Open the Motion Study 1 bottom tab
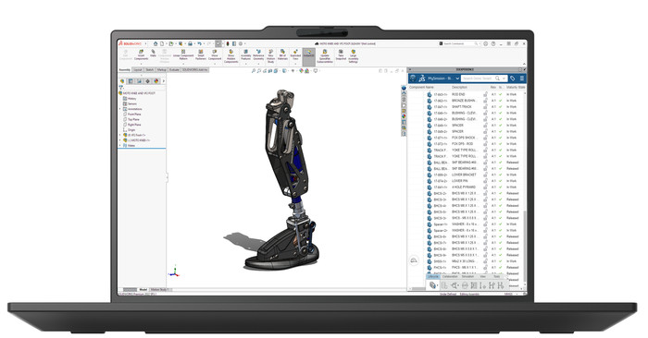Viewport: 648px width, 338px height. click(x=159, y=290)
